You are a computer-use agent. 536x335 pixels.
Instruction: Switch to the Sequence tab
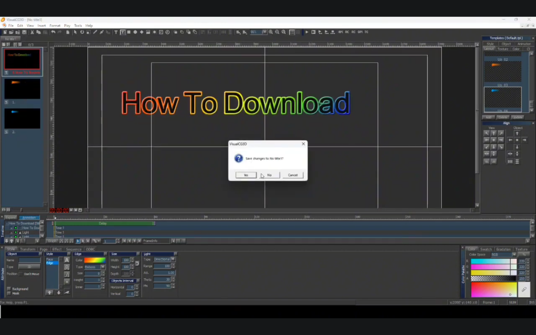click(x=74, y=249)
